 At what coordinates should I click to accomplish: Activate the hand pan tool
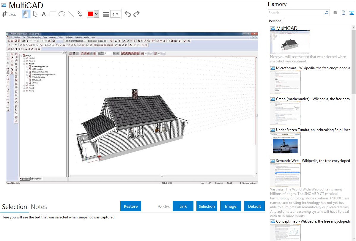click(x=26, y=14)
